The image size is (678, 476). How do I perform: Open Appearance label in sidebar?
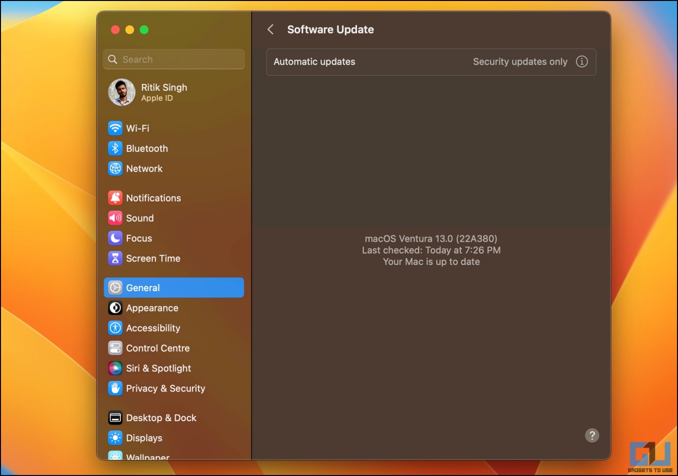(152, 308)
